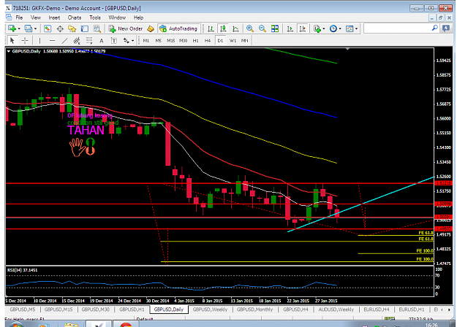457x327 pixels.
Task: Select the trendline drawing tool
Action: tap(64, 40)
